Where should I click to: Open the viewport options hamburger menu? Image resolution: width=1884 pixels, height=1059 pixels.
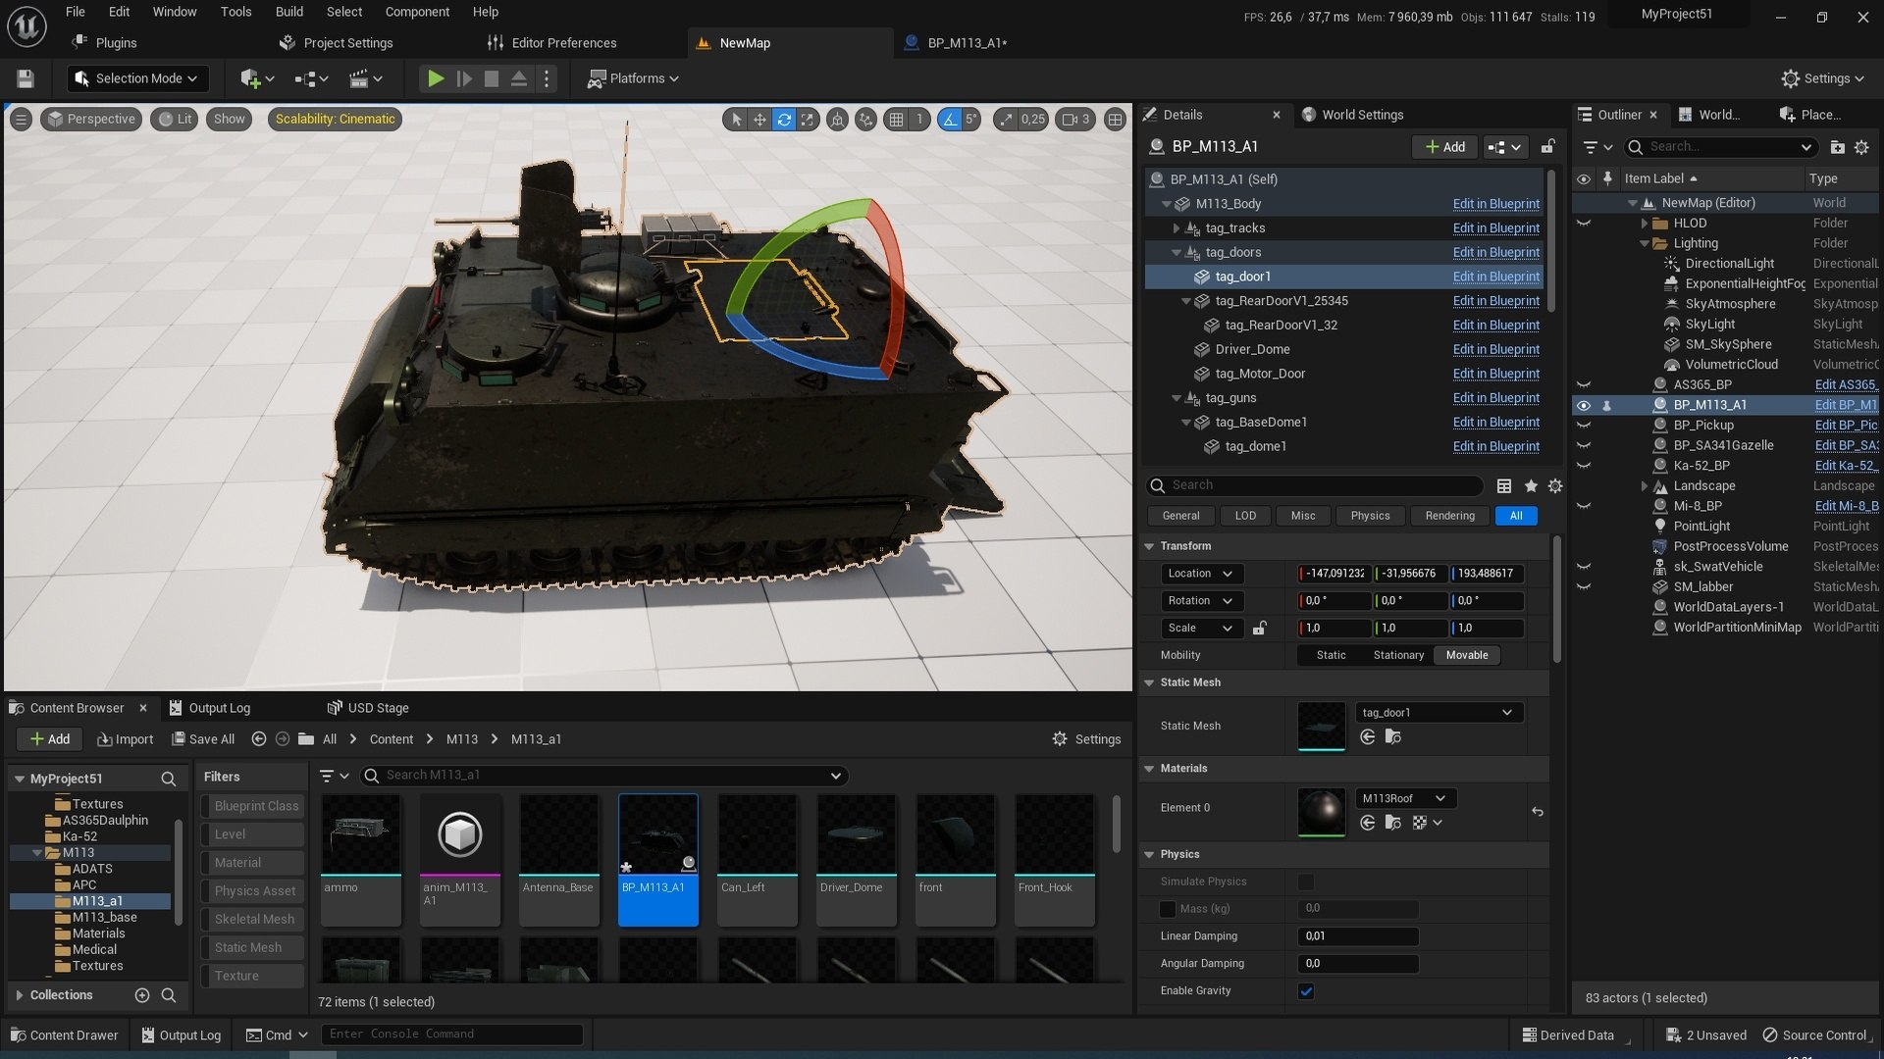(x=21, y=120)
